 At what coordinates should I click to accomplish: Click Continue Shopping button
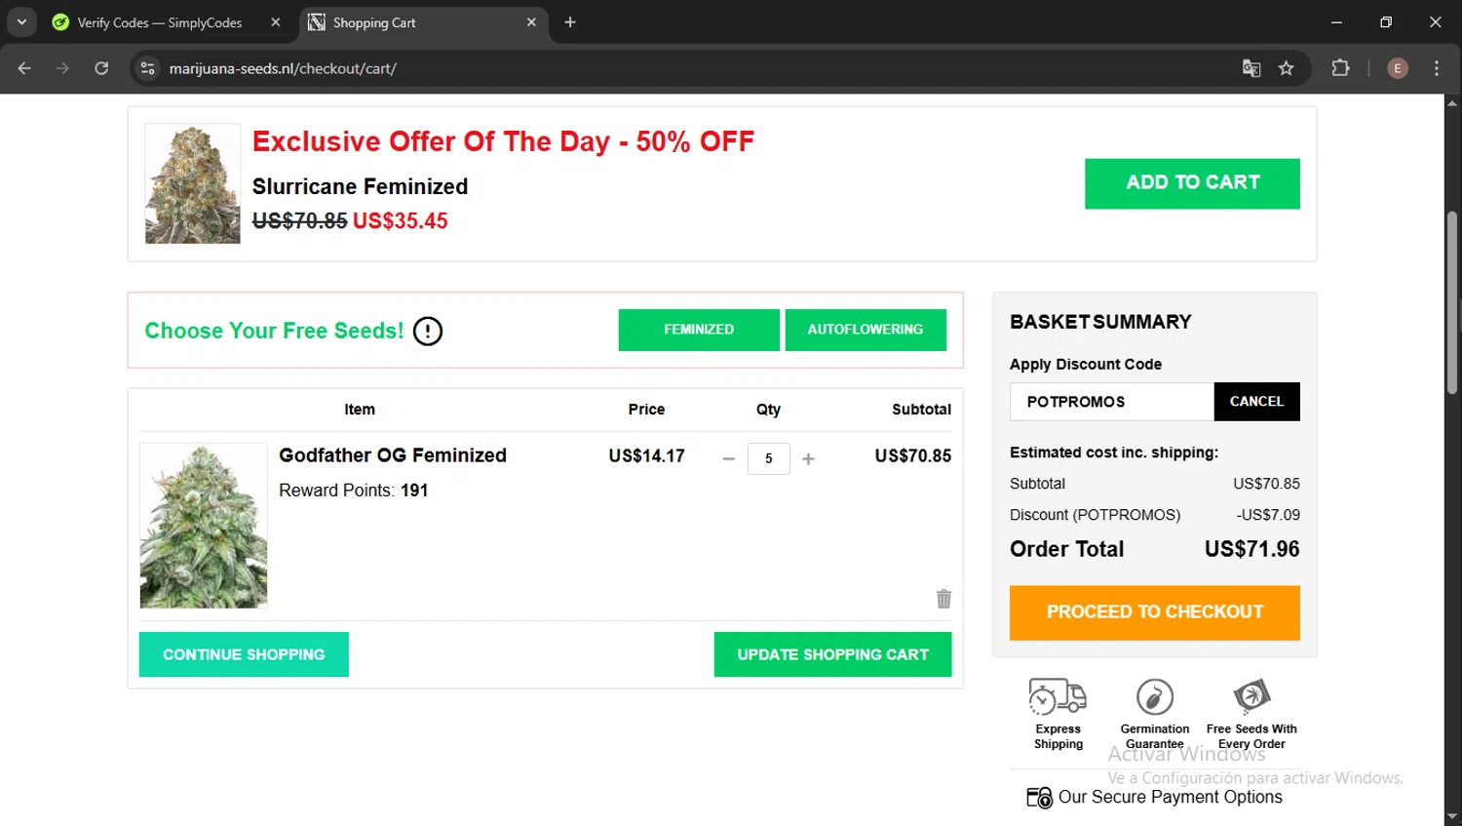coord(244,654)
